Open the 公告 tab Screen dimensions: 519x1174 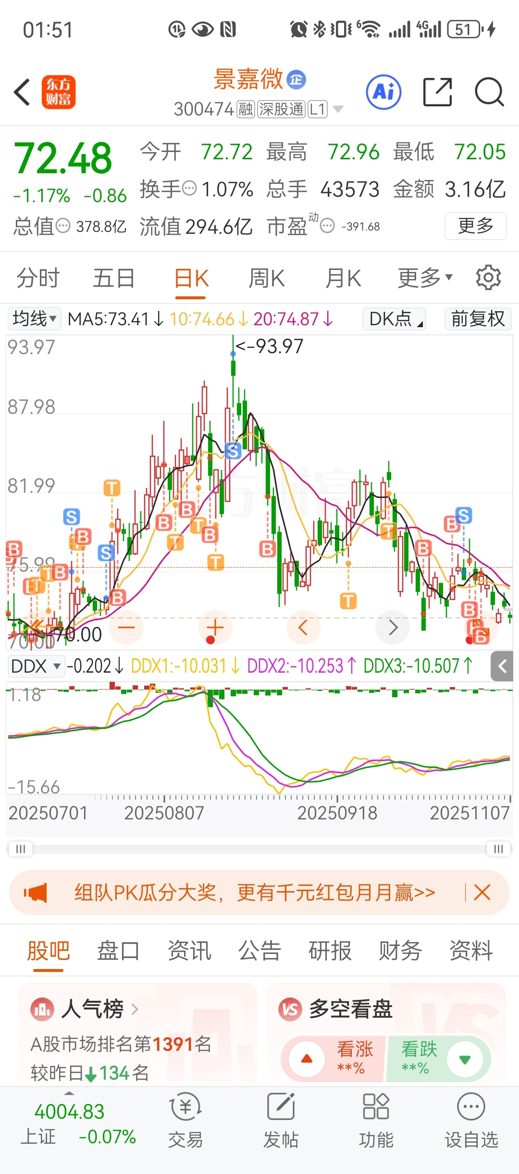pos(259,951)
